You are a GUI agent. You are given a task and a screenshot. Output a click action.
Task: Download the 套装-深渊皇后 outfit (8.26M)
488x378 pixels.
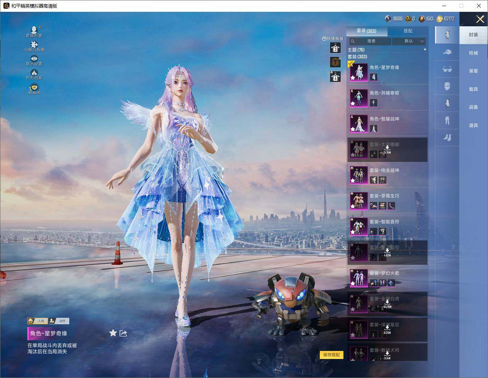[387, 330]
